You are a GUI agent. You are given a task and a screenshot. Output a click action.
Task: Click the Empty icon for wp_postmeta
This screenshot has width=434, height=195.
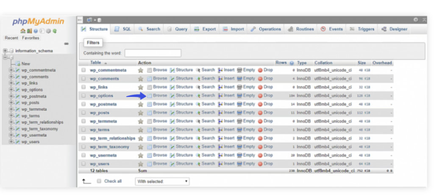click(x=240, y=104)
